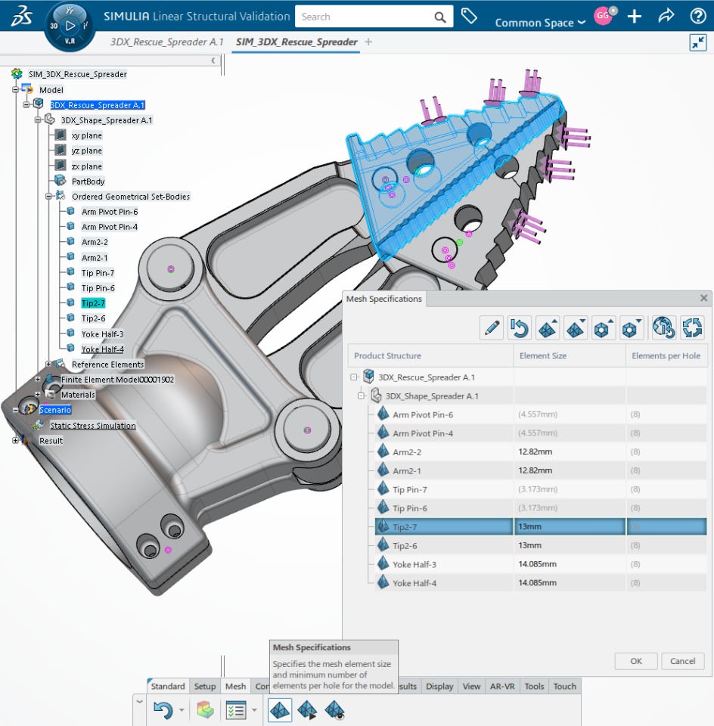Screen dimensions: 714x726
Task: Select Tip2-6 in the model tree
Action: (x=93, y=318)
